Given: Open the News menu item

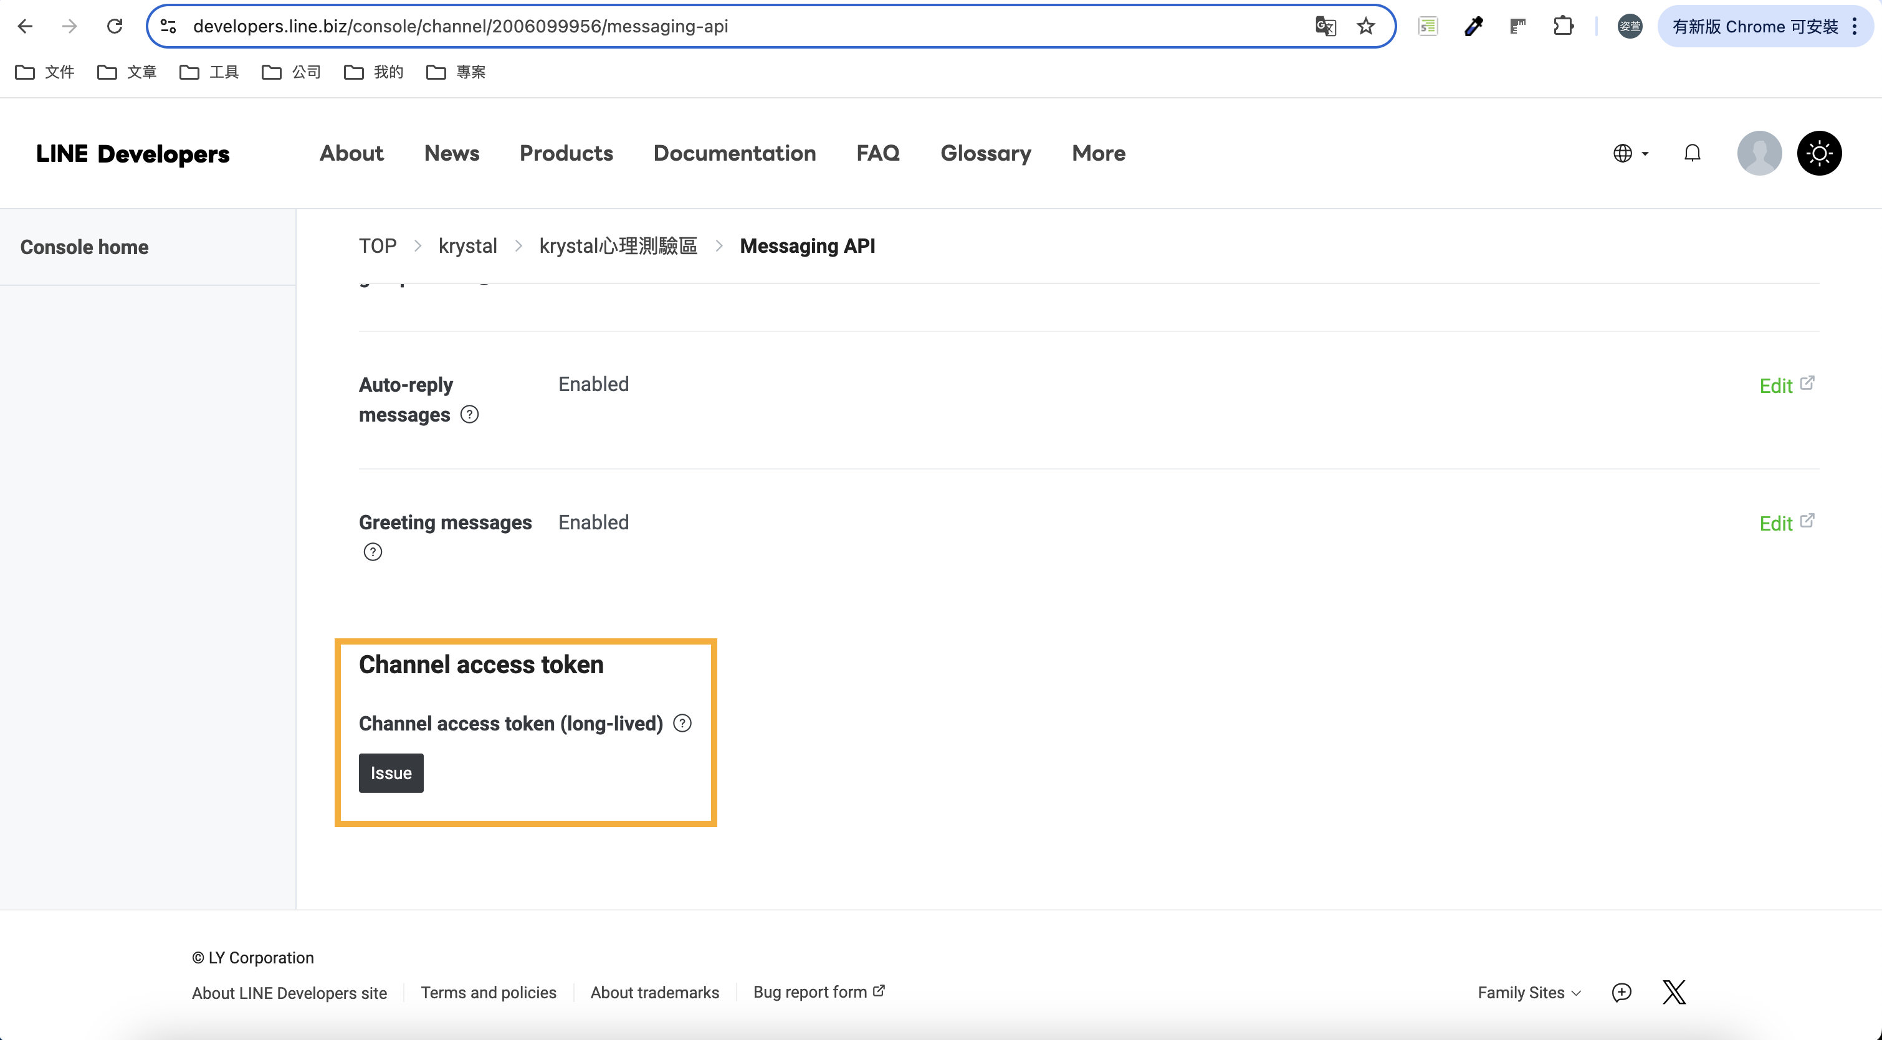Looking at the screenshot, I should point(452,153).
